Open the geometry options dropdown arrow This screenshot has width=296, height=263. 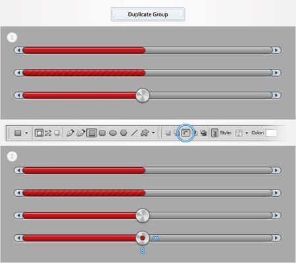153,132
